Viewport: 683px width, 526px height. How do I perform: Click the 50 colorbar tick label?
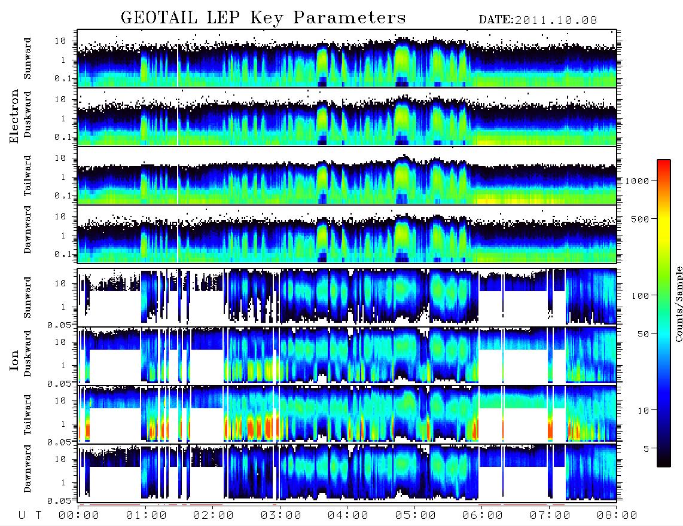[644, 334]
